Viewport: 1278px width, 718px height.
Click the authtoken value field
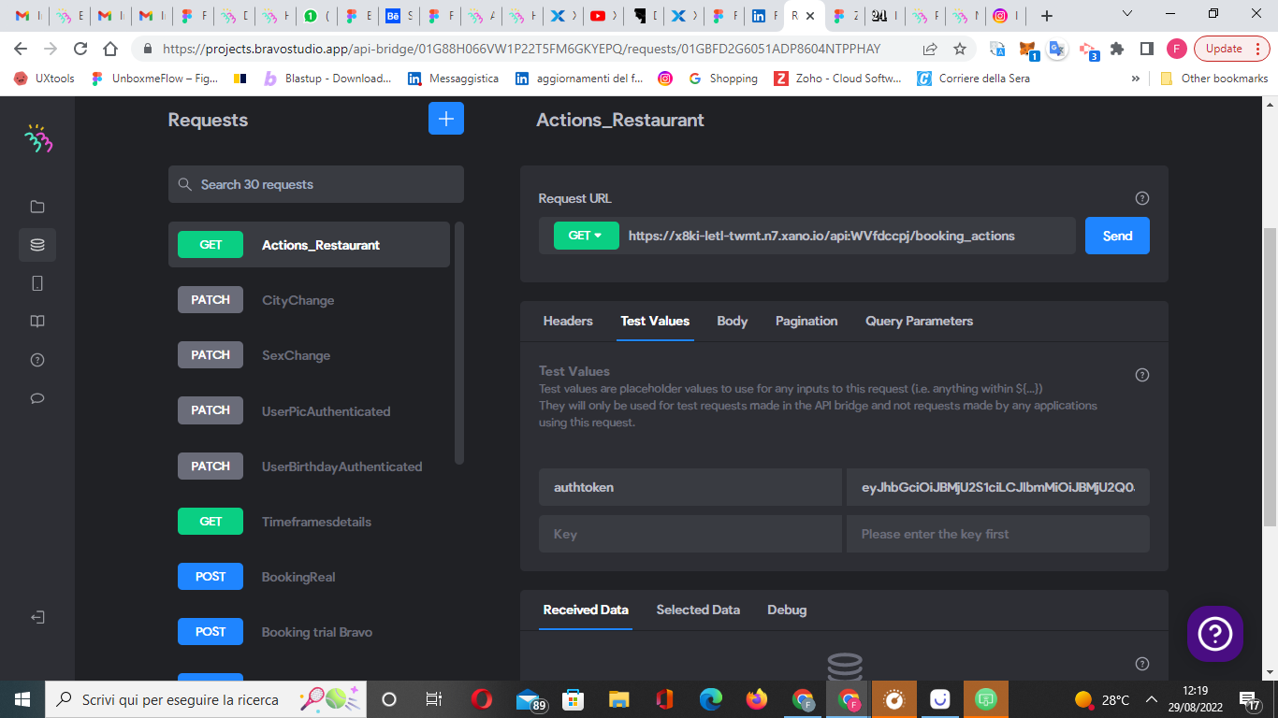(997, 487)
